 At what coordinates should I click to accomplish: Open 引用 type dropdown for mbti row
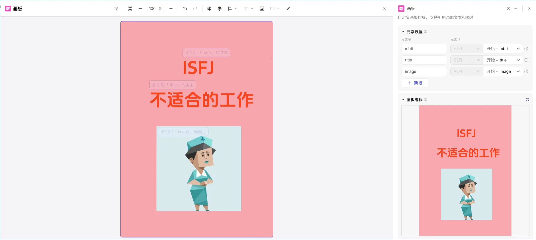pyautogui.click(x=467, y=49)
